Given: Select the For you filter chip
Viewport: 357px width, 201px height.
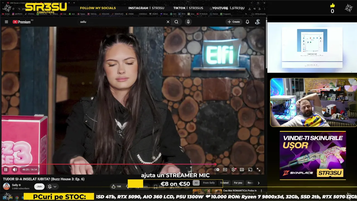Looking at the screenshot, I should [x=238, y=183].
